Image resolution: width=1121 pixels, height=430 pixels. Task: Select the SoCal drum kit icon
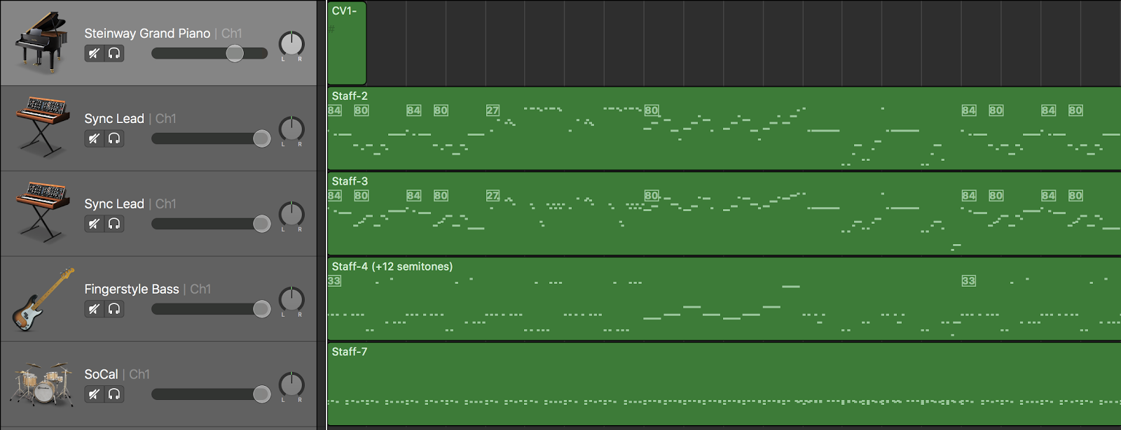[x=42, y=384]
